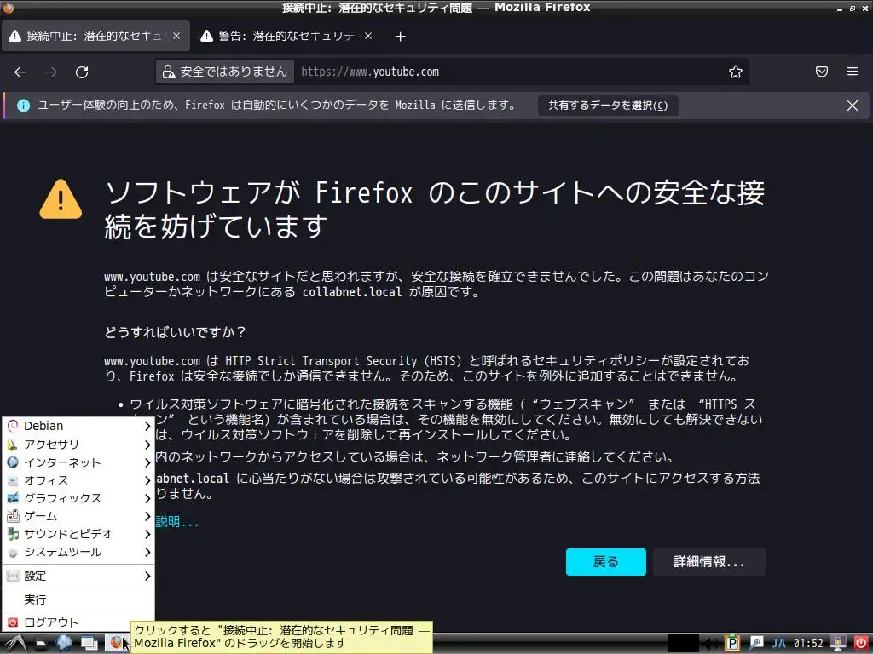Open the 説明... link
This screenshot has width=873, height=654.
177,522
